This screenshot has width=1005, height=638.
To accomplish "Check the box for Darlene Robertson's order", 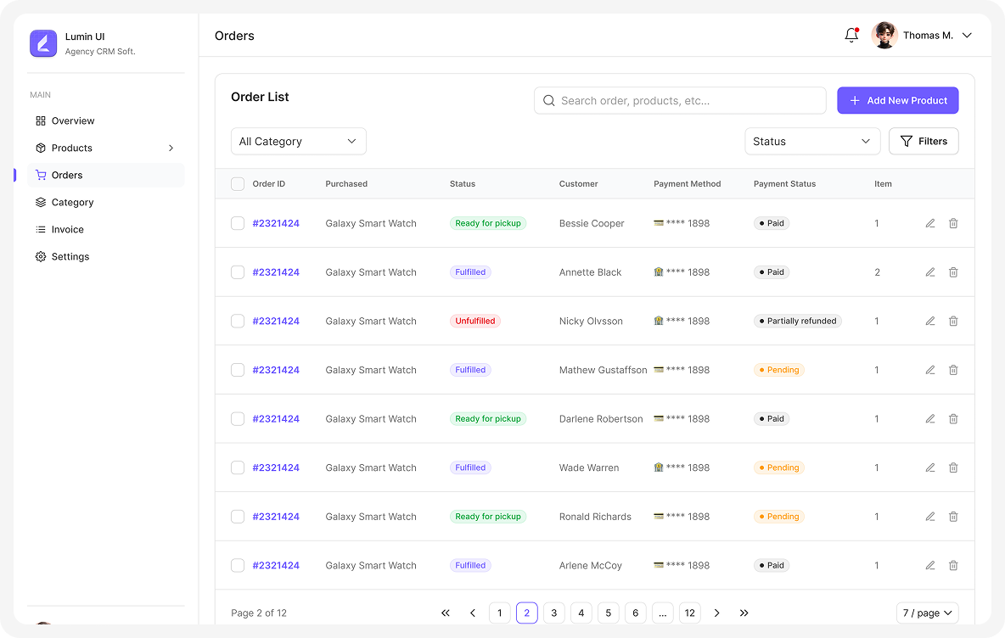I will click(238, 419).
